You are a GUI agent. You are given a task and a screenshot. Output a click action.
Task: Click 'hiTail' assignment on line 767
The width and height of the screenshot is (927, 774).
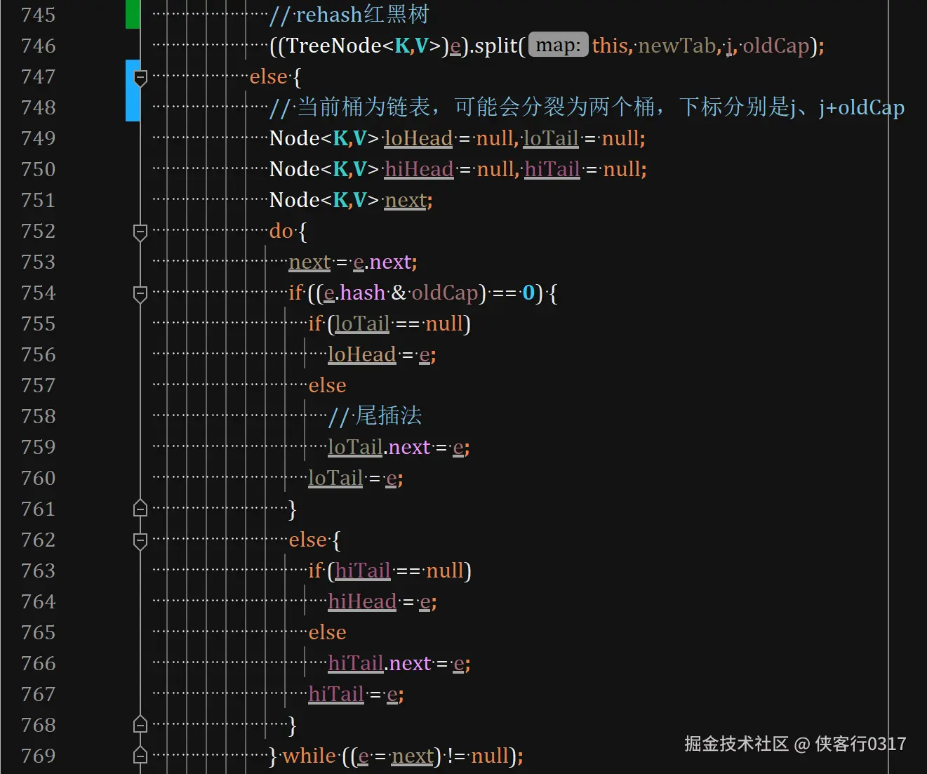[336, 694]
